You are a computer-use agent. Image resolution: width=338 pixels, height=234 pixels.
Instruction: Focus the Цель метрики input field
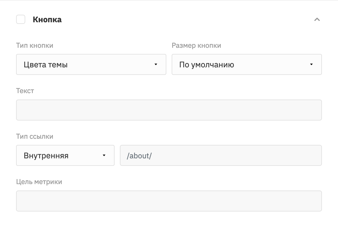tap(169, 201)
